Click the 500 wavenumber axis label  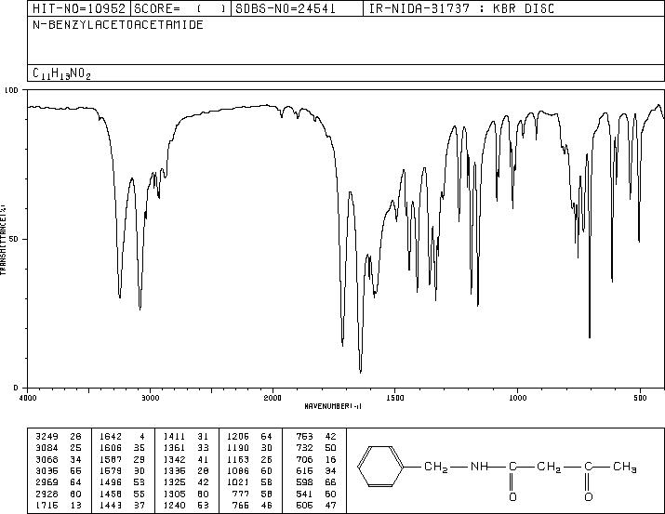tap(640, 398)
